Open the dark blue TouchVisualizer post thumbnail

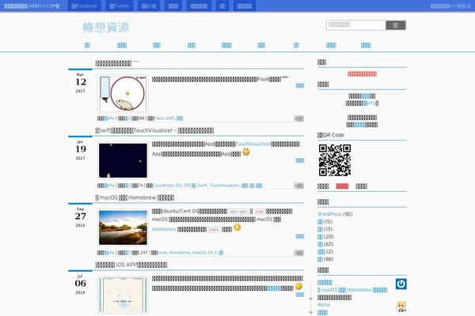tap(123, 160)
